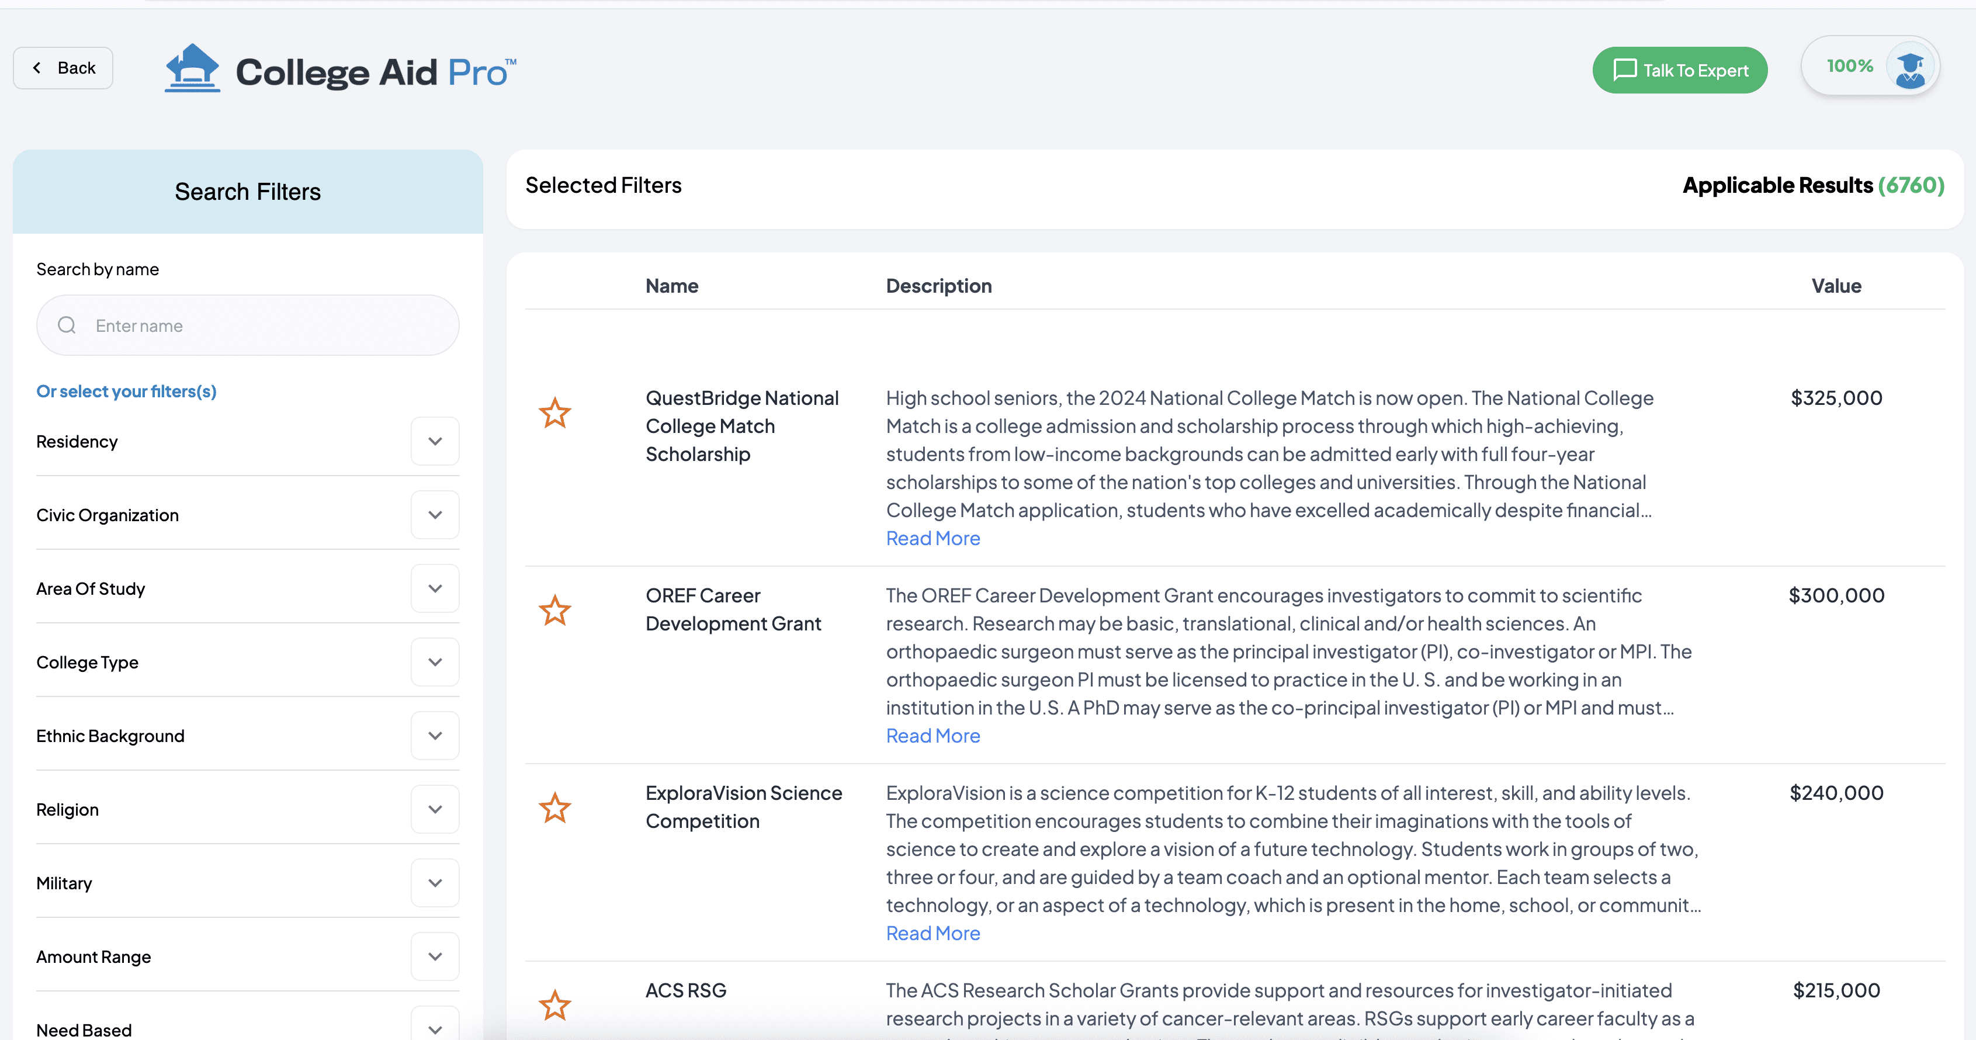Open the Ethnic Background dropdown
Screen dimensions: 1976x1040
click(x=435, y=736)
